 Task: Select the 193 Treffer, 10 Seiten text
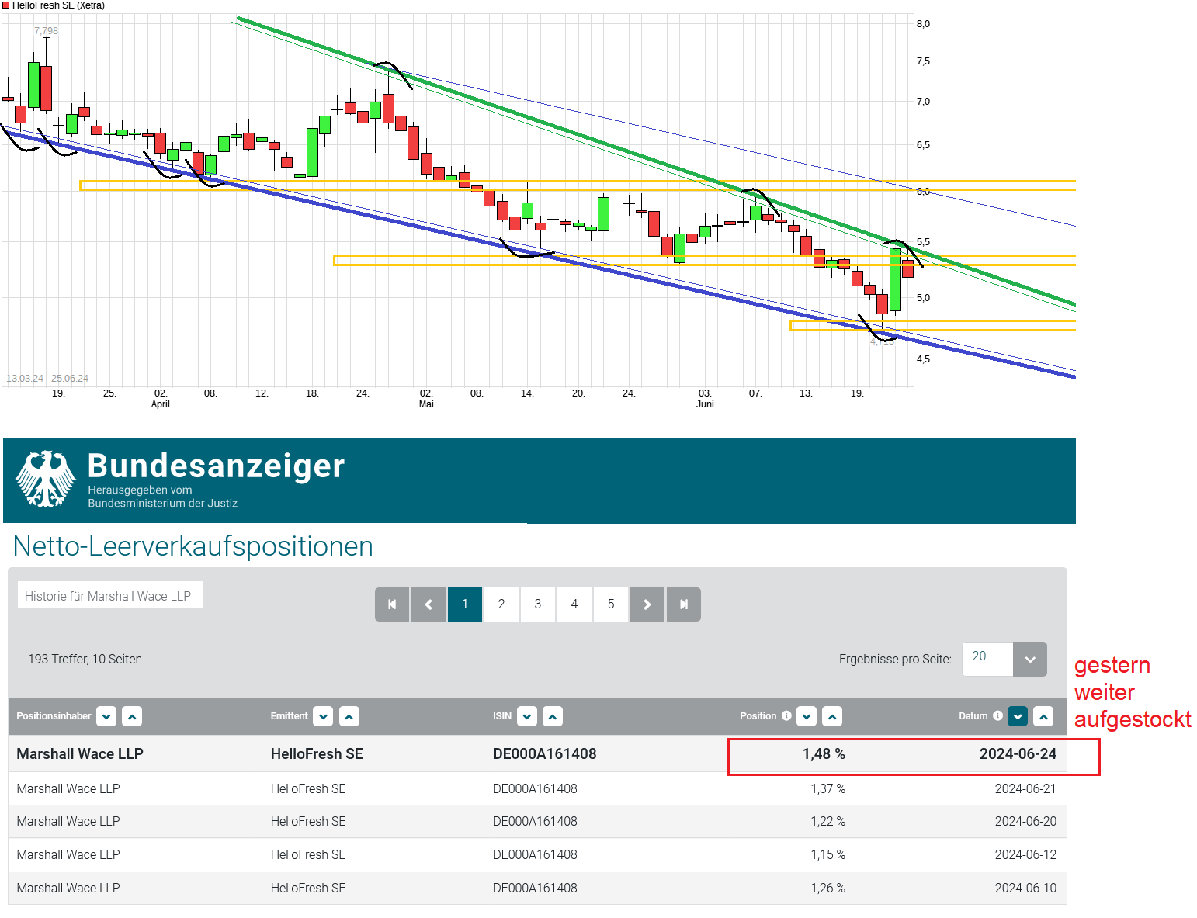(85, 659)
